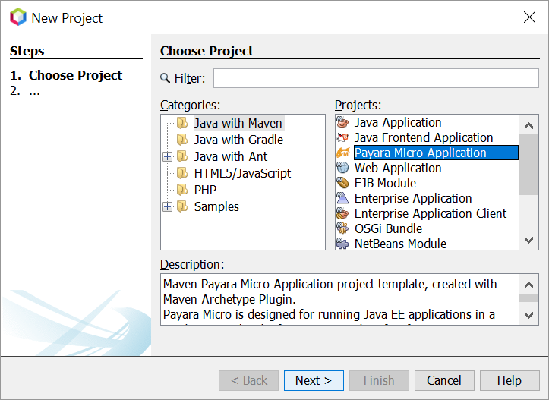Screen dimensions: 549x400
Task: Click the NetBeans Module icon
Action: [x=342, y=244]
